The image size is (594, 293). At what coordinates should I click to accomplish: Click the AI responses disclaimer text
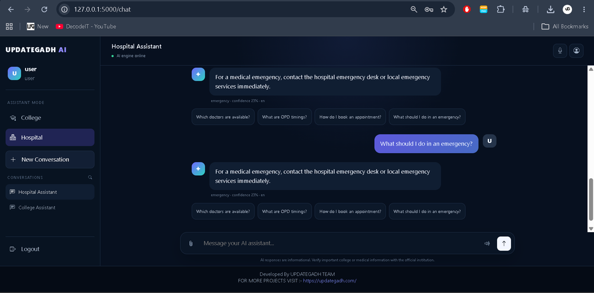click(x=347, y=260)
